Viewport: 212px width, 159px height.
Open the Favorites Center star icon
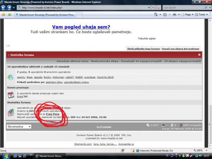[x=4, y=15]
